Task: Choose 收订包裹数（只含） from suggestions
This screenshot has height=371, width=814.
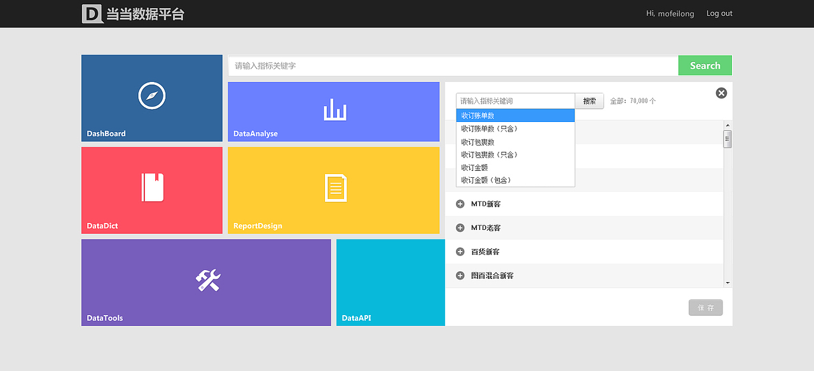Action: click(515, 154)
